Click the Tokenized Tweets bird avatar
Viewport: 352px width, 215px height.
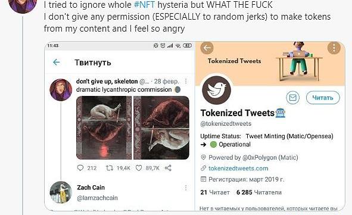click(x=216, y=90)
